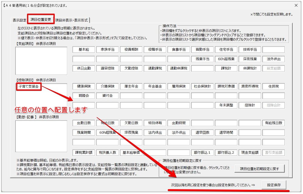Screen dimensions: 303x194
Task: Select the 貸付金 deduction field
Action: pyautogui.click(x=107, y=96)
